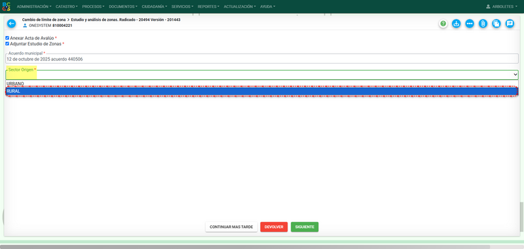Image resolution: width=524 pixels, height=249 pixels.
Task: Click the red DEVOLVER button
Action: pos(274,227)
